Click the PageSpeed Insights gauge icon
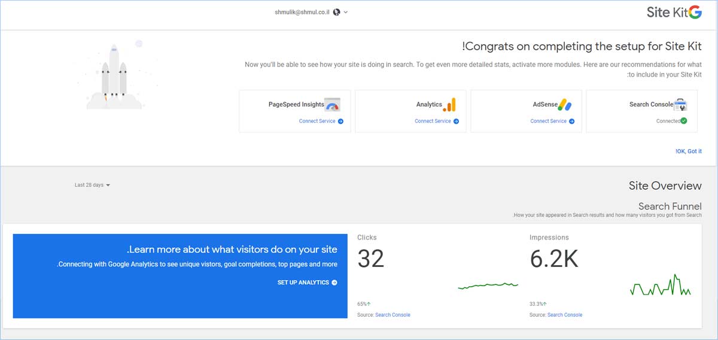Screen dimensions: 718x340 coord(332,104)
